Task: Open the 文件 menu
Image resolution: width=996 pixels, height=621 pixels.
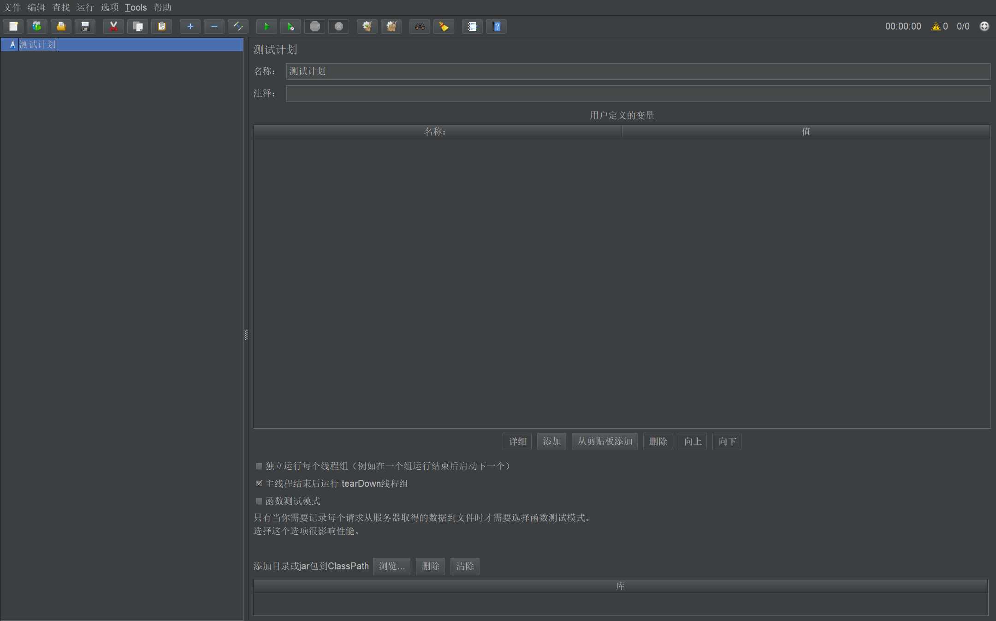Action: [x=12, y=7]
